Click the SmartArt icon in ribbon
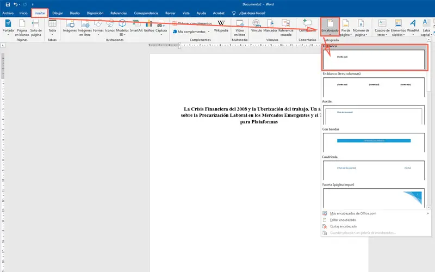The height and width of the screenshot is (272, 435). (x=135, y=25)
